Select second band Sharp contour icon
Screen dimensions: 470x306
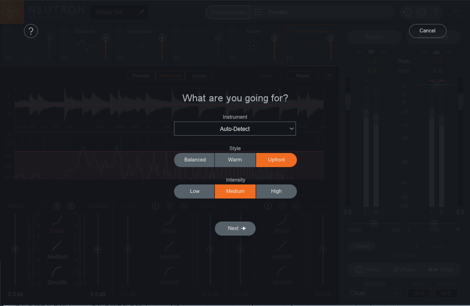coord(169,220)
